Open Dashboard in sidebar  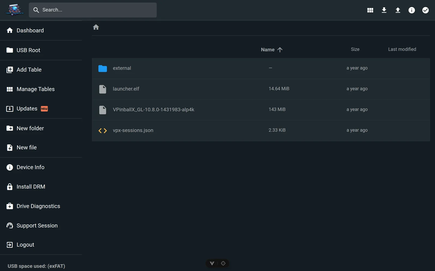click(41, 30)
